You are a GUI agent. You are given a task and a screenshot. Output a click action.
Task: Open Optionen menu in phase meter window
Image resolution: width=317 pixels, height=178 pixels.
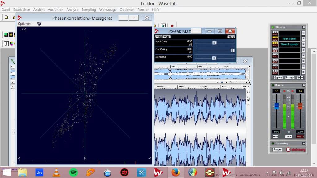24,24
